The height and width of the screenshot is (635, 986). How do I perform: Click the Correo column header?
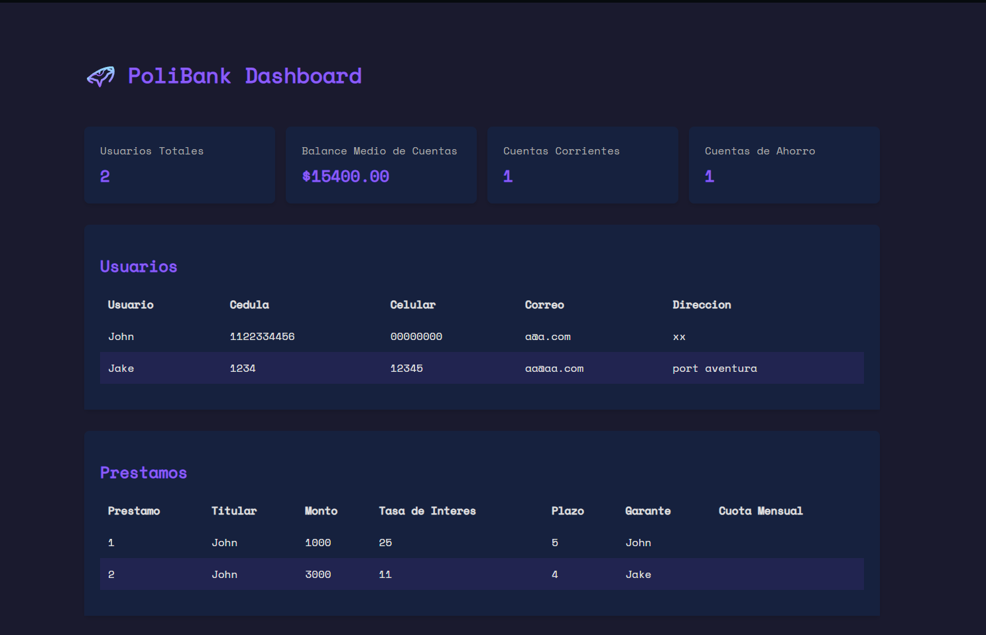pyautogui.click(x=544, y=304)
